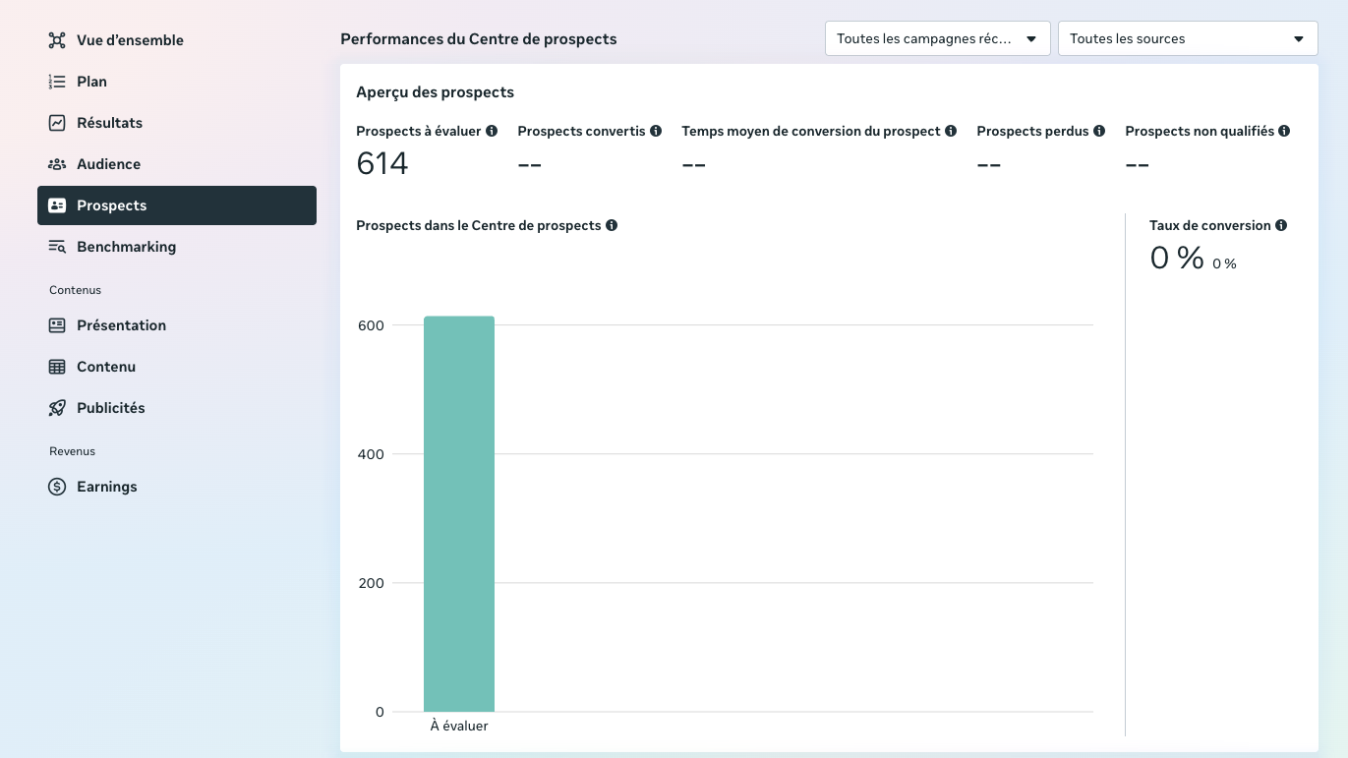Open Publicités in the sidebar
This screenshot has width=1348, height=758.
[177, 408]
